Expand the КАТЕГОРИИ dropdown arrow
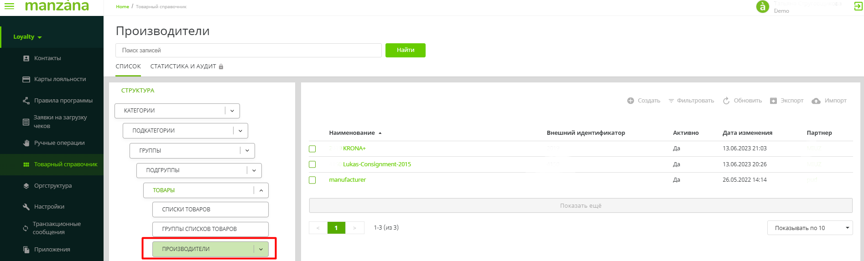Screen dimensions: 864x261 pos(232,111)
